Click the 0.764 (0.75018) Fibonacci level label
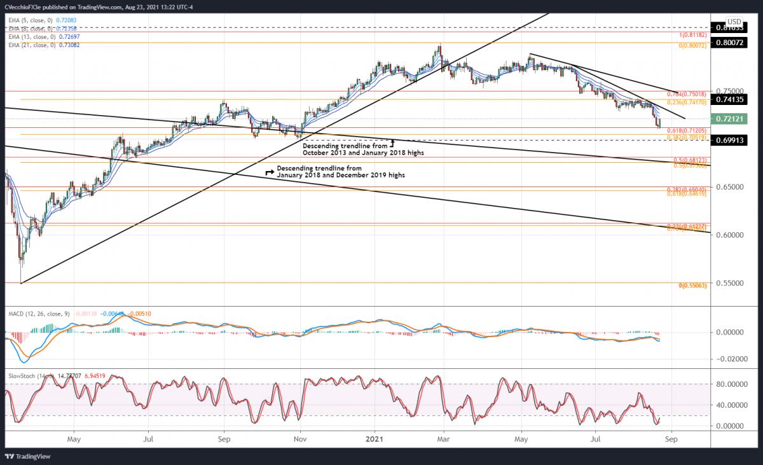Image resolution: width=763 pixels, height=465 pixels. click(687, 94)
